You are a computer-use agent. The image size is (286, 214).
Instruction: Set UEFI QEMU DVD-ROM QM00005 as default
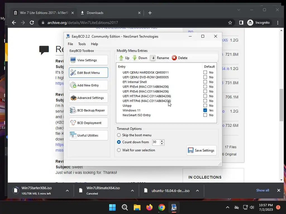click(x=205, y=77)
